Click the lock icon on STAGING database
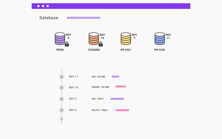The width and height of the screenshot is (222, 139). pyautogui.click(x=101, y=44)
